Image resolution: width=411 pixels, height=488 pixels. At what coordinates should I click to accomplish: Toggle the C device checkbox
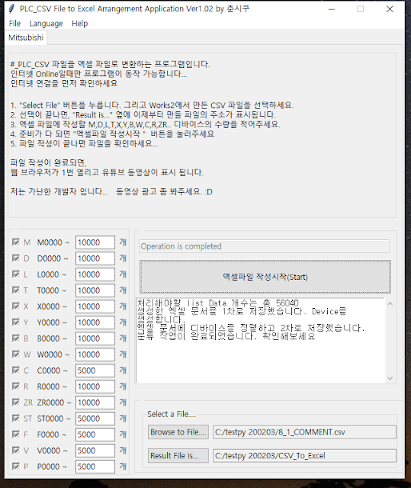[x=15, y=370]
